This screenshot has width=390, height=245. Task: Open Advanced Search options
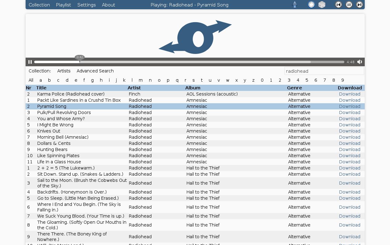(95, 71)
